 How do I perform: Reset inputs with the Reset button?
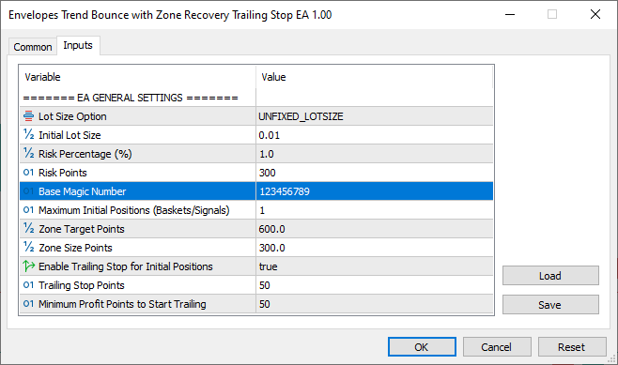[572, 347]
